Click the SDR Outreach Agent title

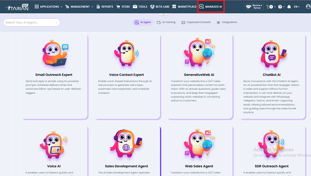pyautogui.click(x=271, y=166)
